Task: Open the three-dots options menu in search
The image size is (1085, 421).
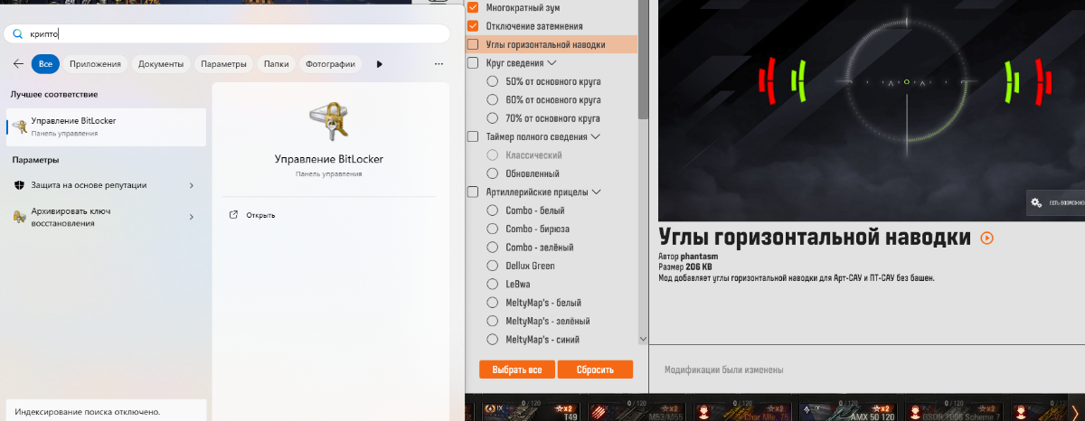Action: [439, 64]
